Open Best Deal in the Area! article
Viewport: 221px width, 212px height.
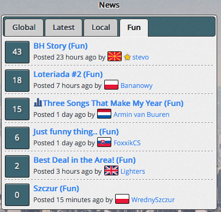click(85, 160)
